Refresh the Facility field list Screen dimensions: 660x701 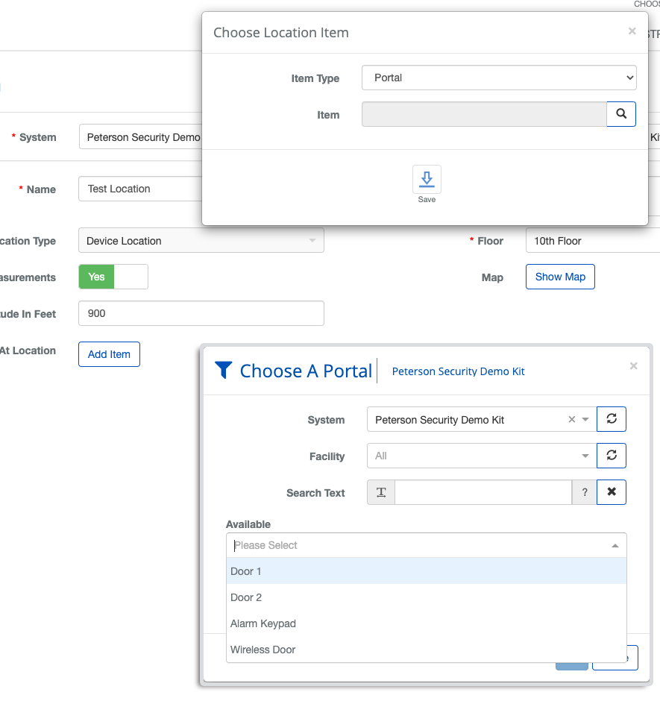point(612,456)
